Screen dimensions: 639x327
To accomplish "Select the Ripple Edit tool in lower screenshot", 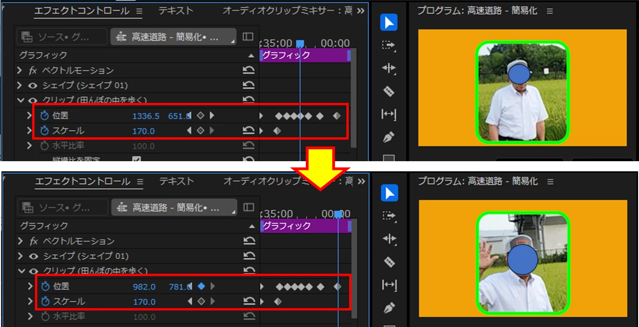I will click(x=389, y=239).
